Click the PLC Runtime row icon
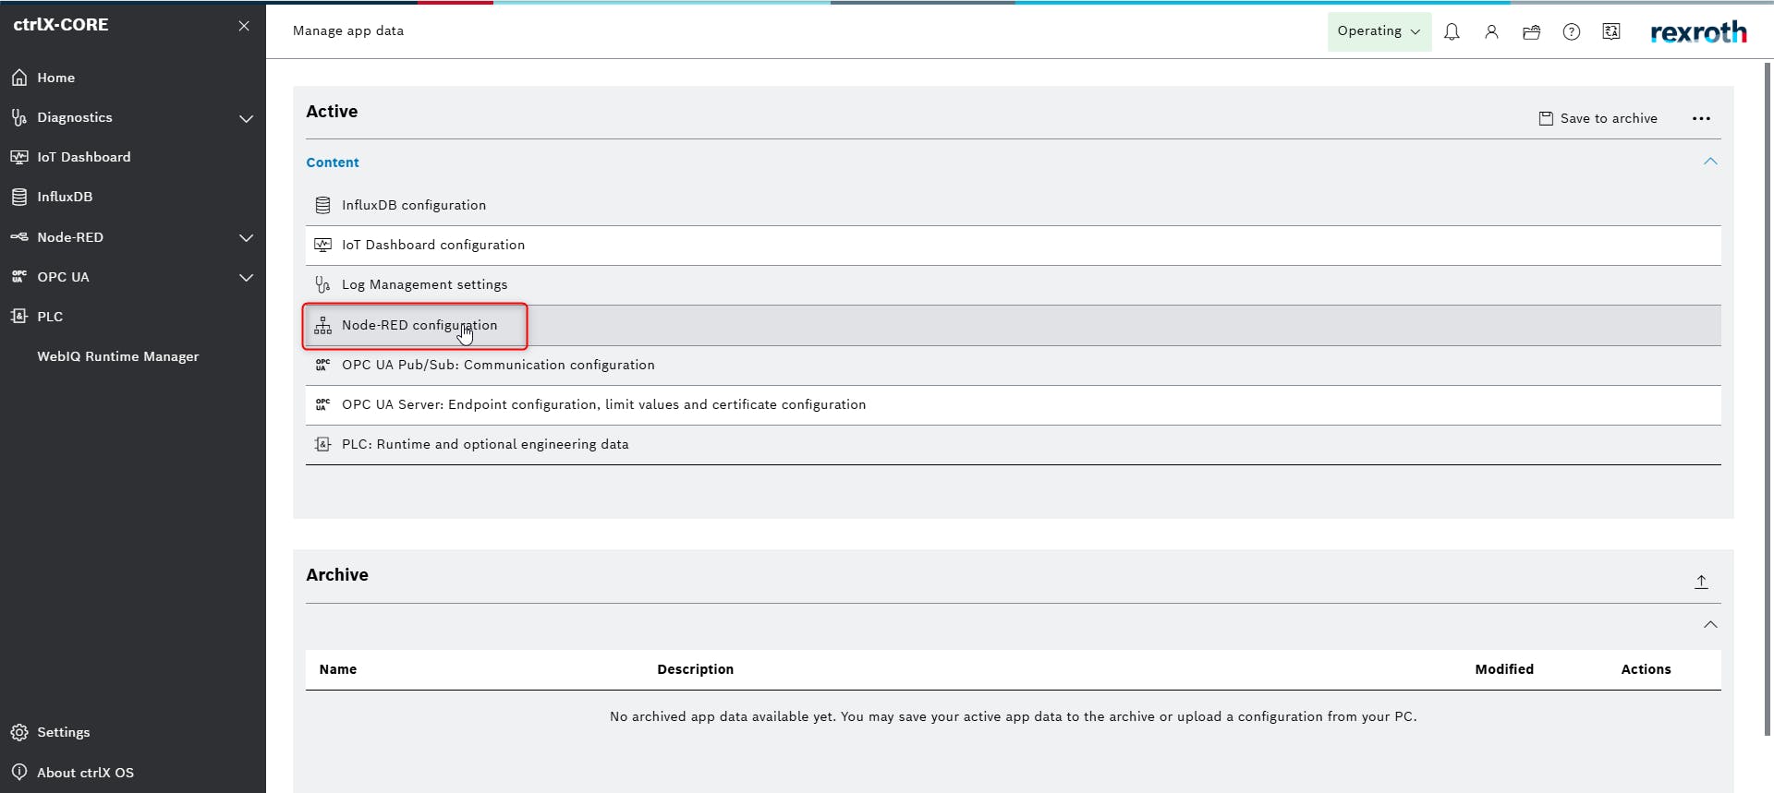The width and height of the screenshot is (1774, 793). coord(322,444)
